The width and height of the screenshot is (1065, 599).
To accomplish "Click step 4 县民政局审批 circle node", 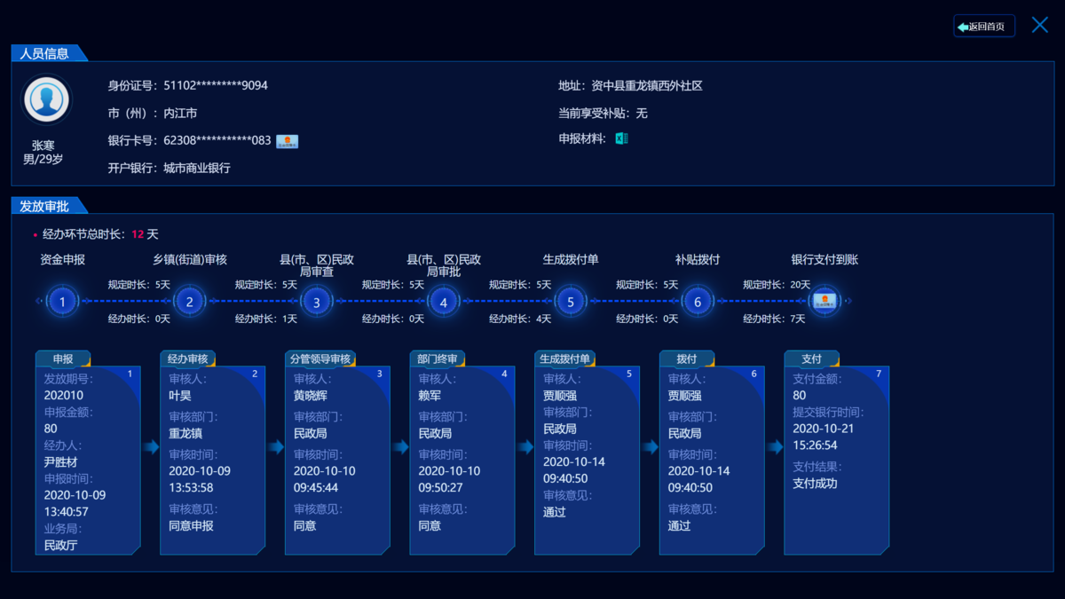I will point(444,302).
